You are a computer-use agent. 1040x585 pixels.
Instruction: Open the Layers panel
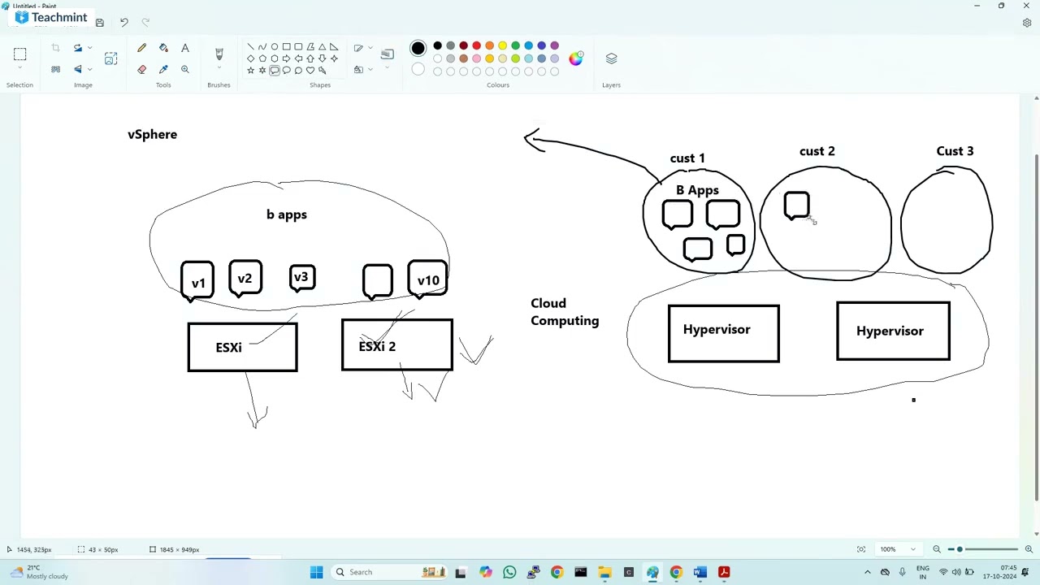(x=611, y=58)
